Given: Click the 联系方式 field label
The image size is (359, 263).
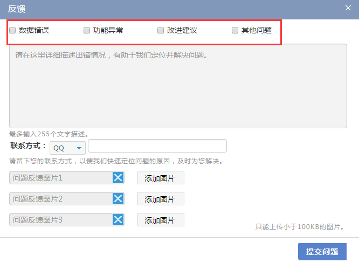Looking at the screenshot, I should coord(28,146).
